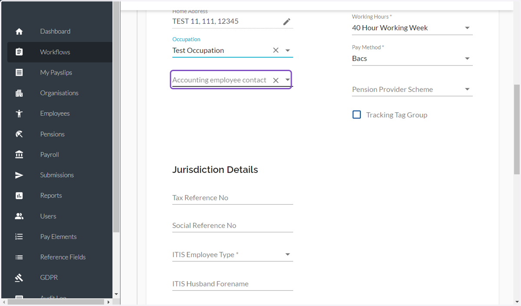Click the Tax Reference No field
This screenshot has height=306, width=521.
coord(233,198)
